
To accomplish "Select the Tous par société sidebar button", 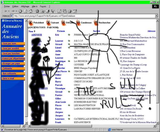I will 13,48.
